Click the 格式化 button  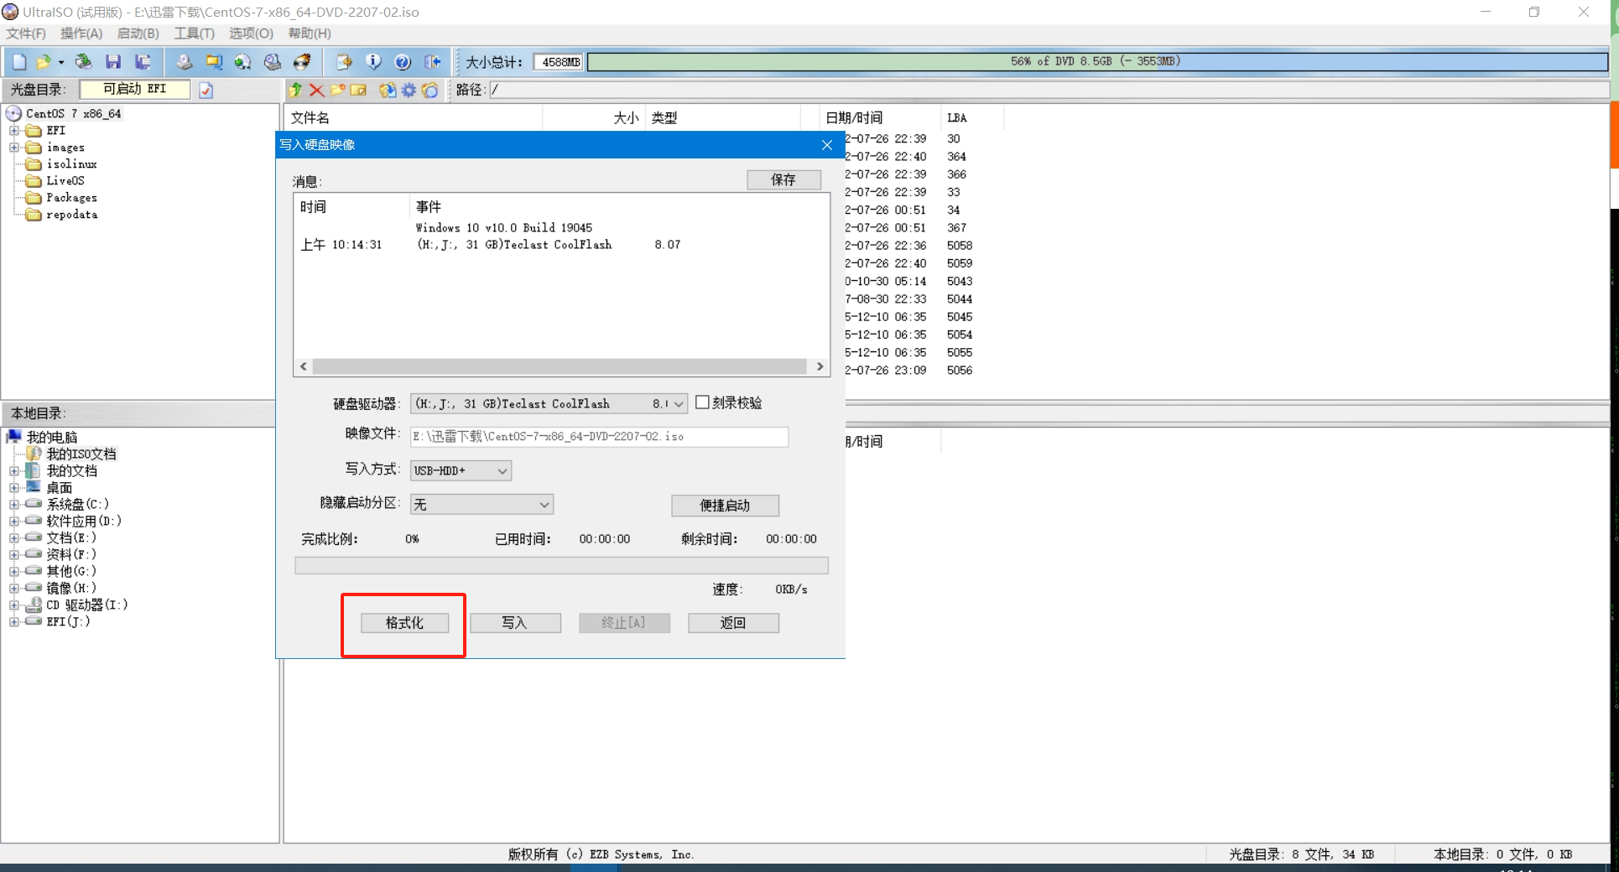pyautogui.click(x=404, y=623)
